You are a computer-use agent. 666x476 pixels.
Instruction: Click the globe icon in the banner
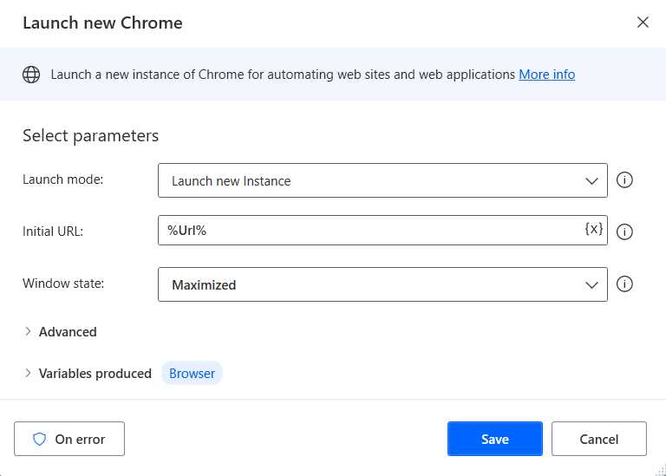31,75
